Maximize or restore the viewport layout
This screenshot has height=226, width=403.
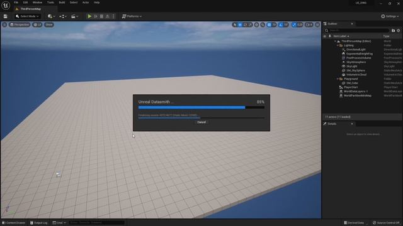point(317,24)
